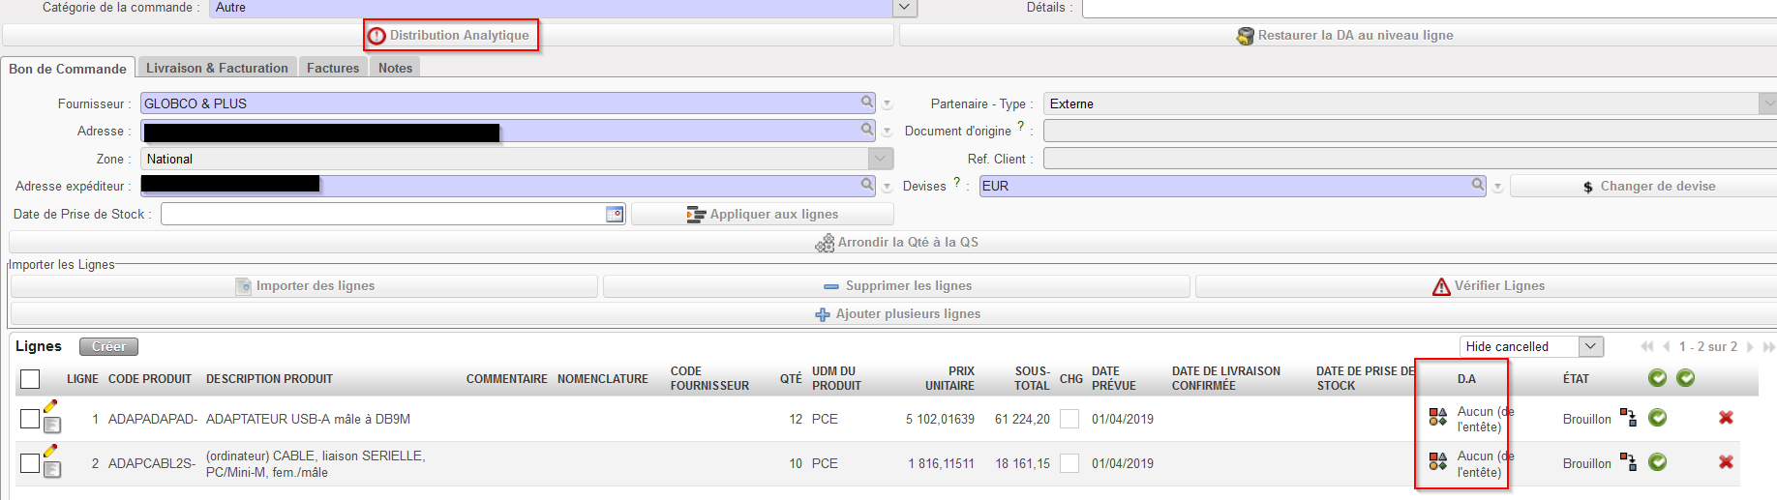
Task: Edit line 1 using the pencil icon
Action: (x=50, y=406)
